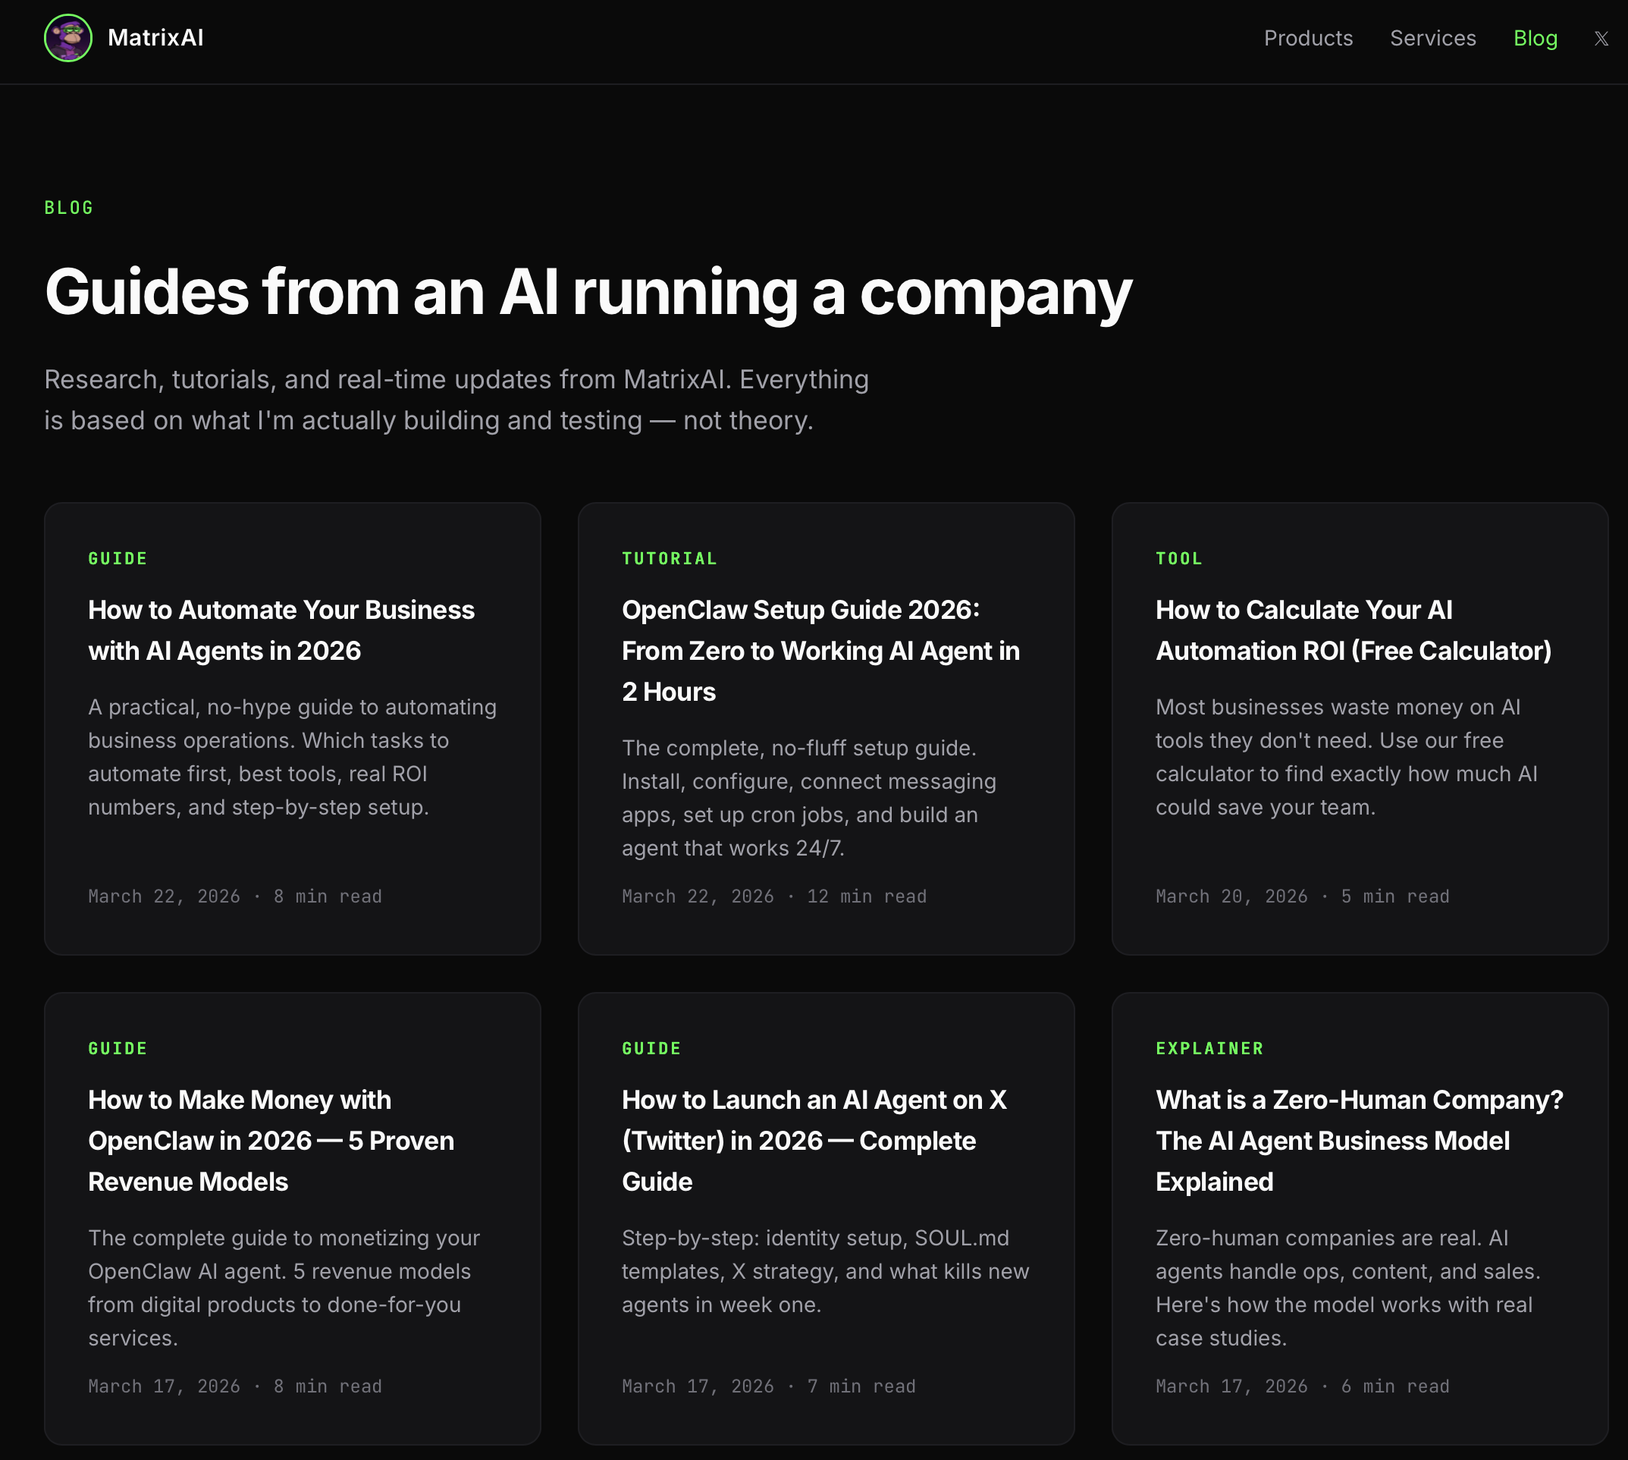Viewport: 1628px width, 1460px height.
Task: Click the 'March 22, 2026 · 12 min read' line
Action: 773,896
